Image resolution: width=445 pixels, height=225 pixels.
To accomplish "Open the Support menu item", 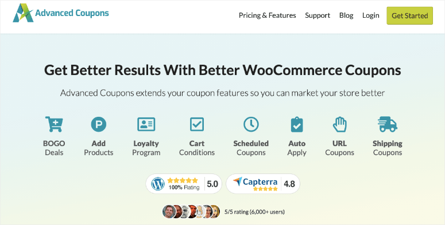I will [318, 15].
